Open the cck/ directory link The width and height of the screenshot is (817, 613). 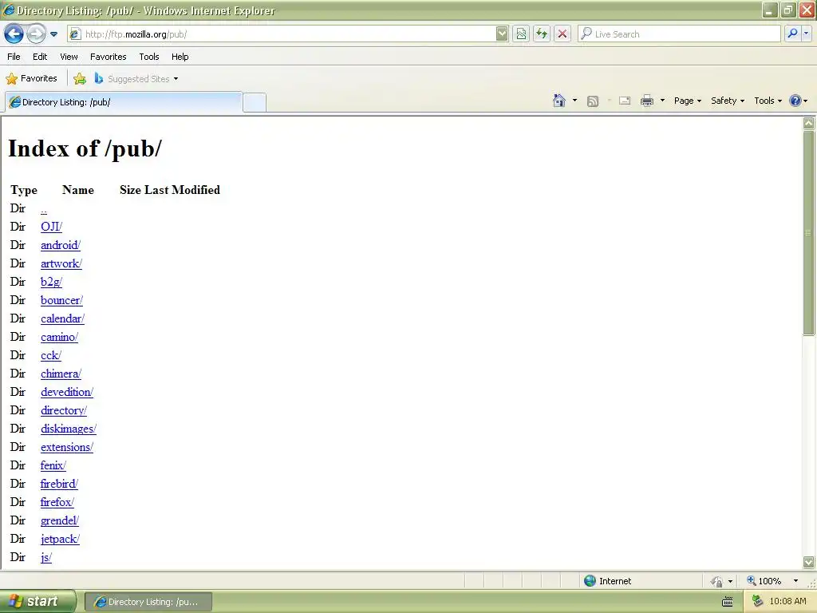tap(50, 355)
